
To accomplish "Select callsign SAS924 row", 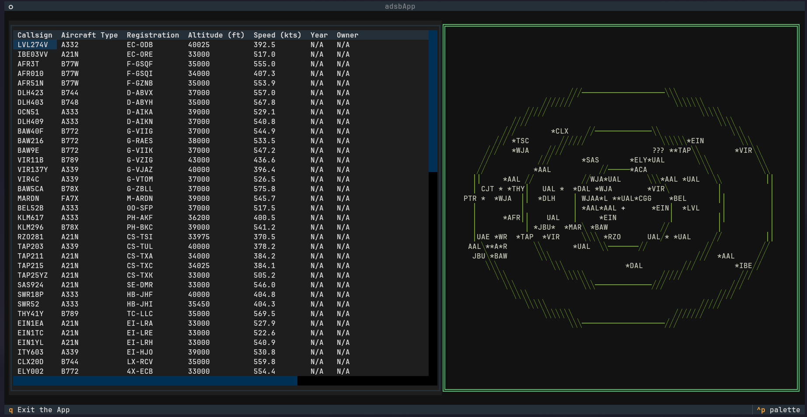I will [x=221, y=285].
